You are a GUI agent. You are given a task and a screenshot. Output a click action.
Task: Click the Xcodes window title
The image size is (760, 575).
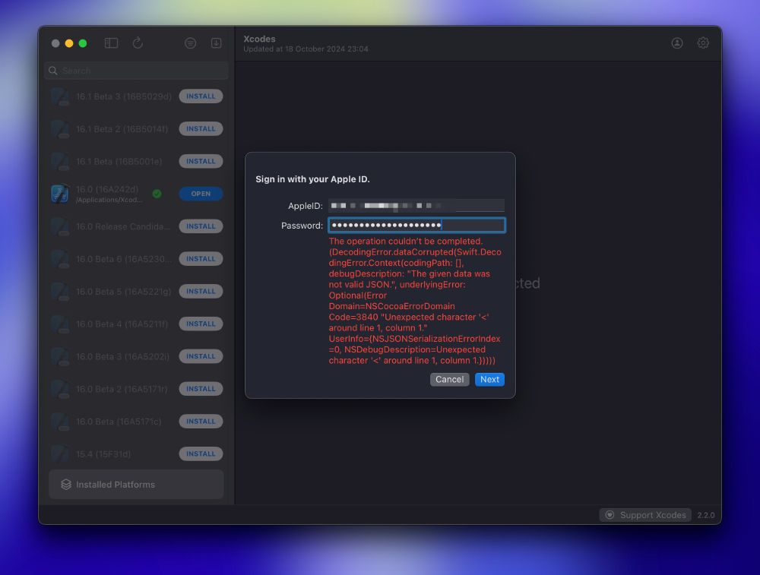point(259,39)
